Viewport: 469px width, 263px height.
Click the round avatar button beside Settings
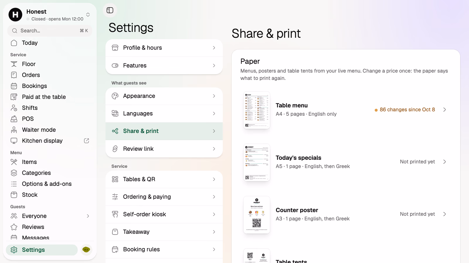86,250
